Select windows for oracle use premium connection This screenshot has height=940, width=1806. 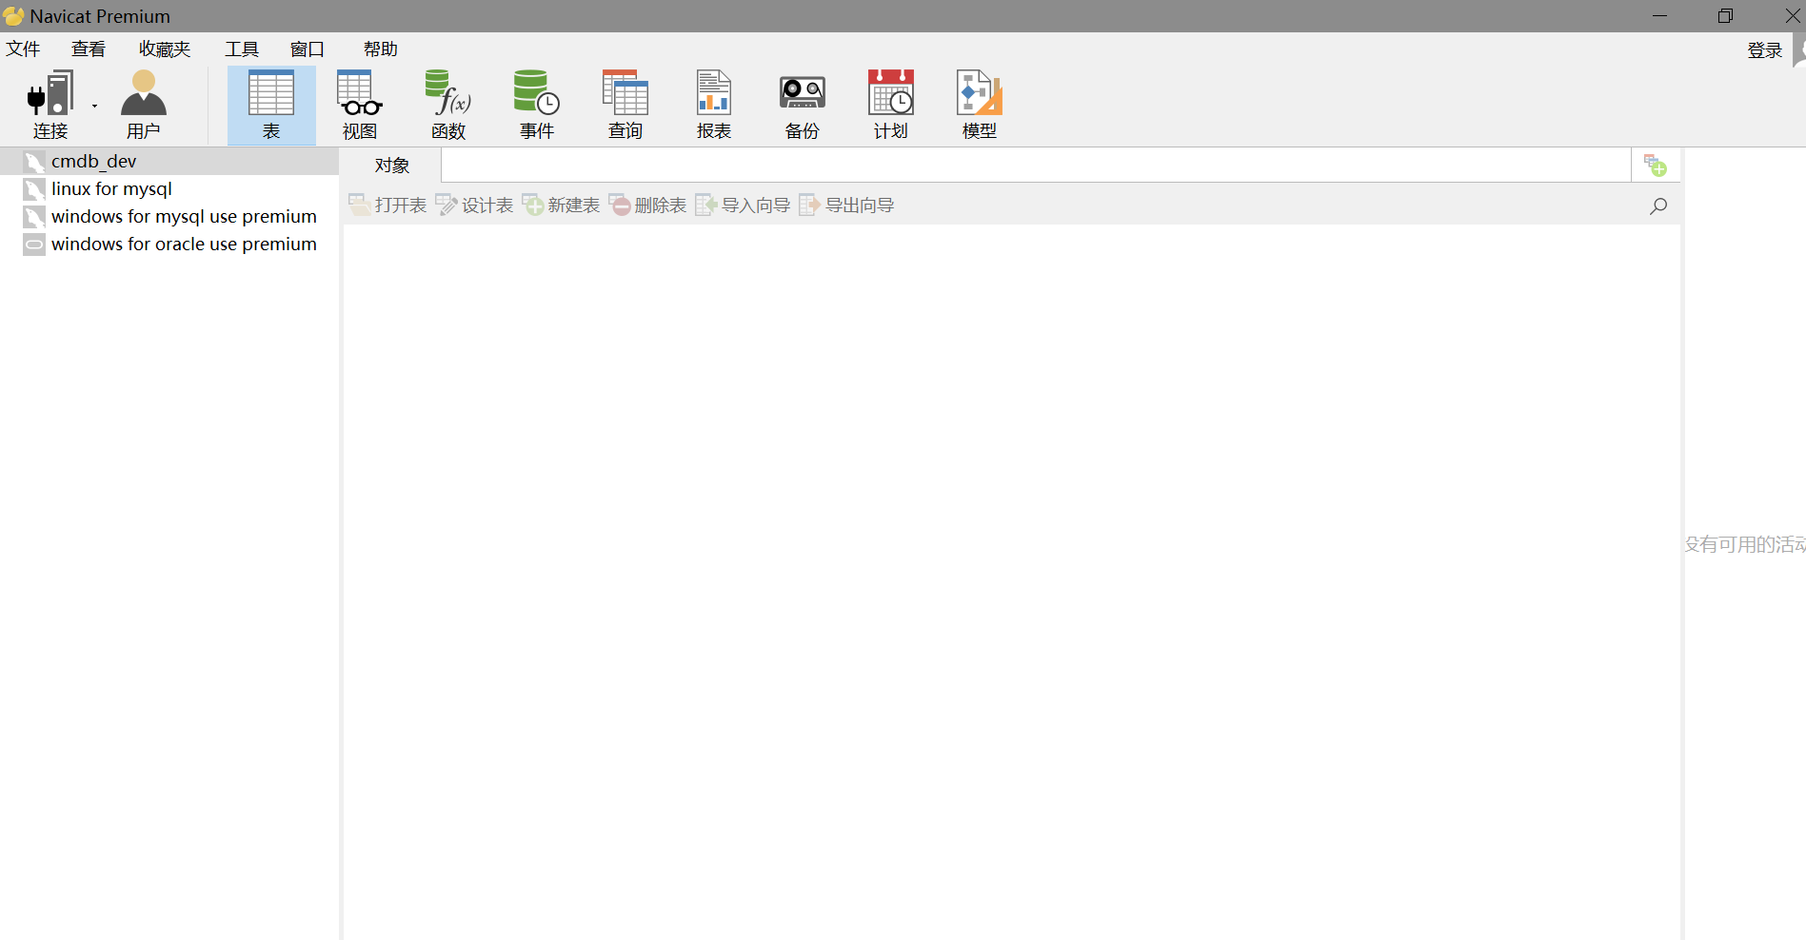[169, 244]
